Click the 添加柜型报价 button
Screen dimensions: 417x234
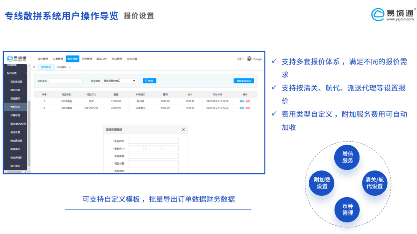pos(244,81)
